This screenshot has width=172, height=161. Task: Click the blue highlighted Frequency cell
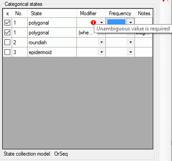coord(116,22)
